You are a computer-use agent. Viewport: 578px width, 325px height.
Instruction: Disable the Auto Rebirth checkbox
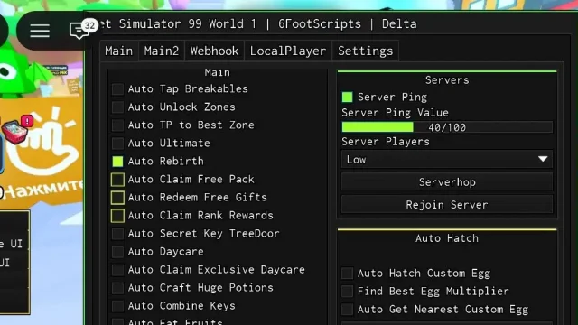click(x=117, y=161)
